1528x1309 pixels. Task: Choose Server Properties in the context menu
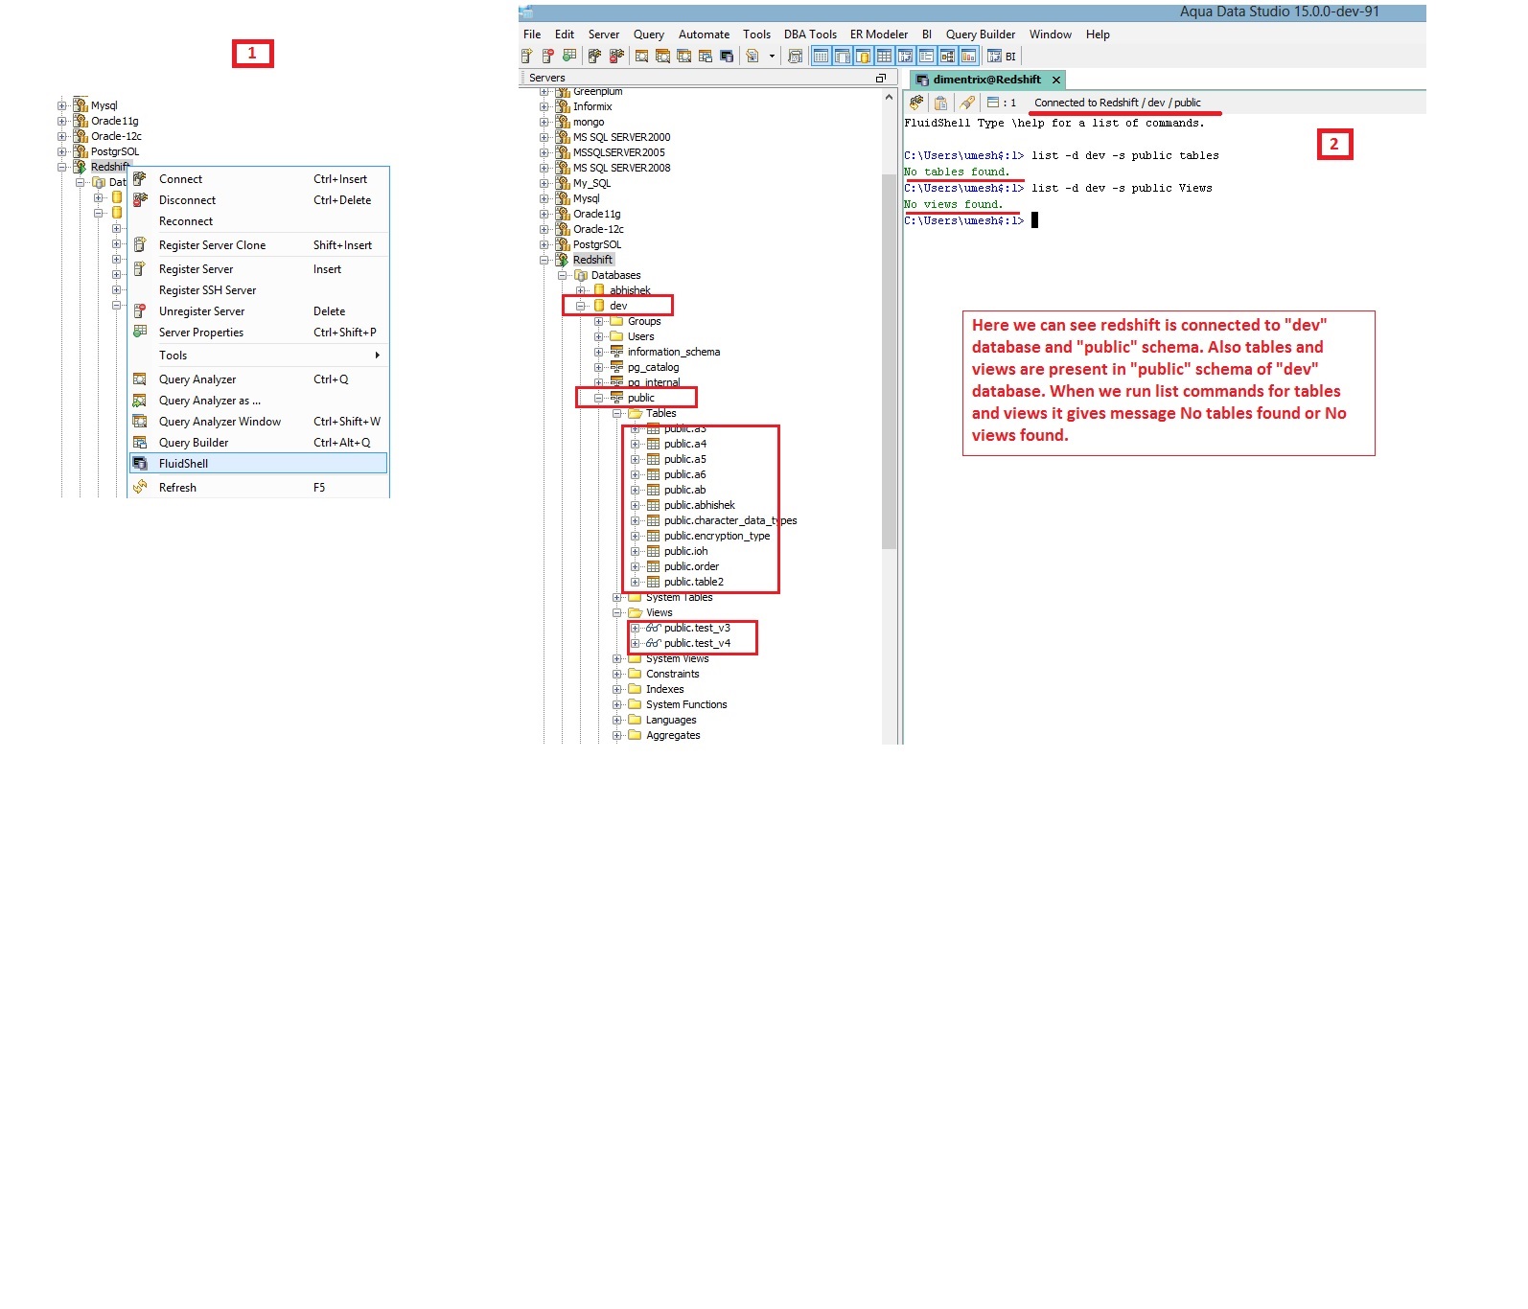[258, 333]
